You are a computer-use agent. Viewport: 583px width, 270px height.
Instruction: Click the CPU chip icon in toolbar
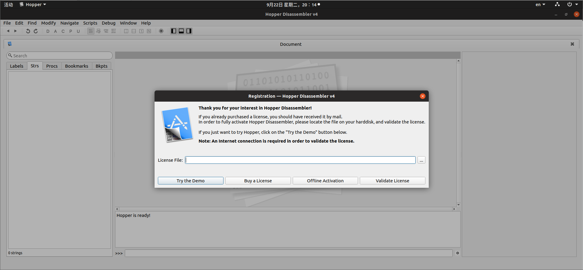[161, 31]
